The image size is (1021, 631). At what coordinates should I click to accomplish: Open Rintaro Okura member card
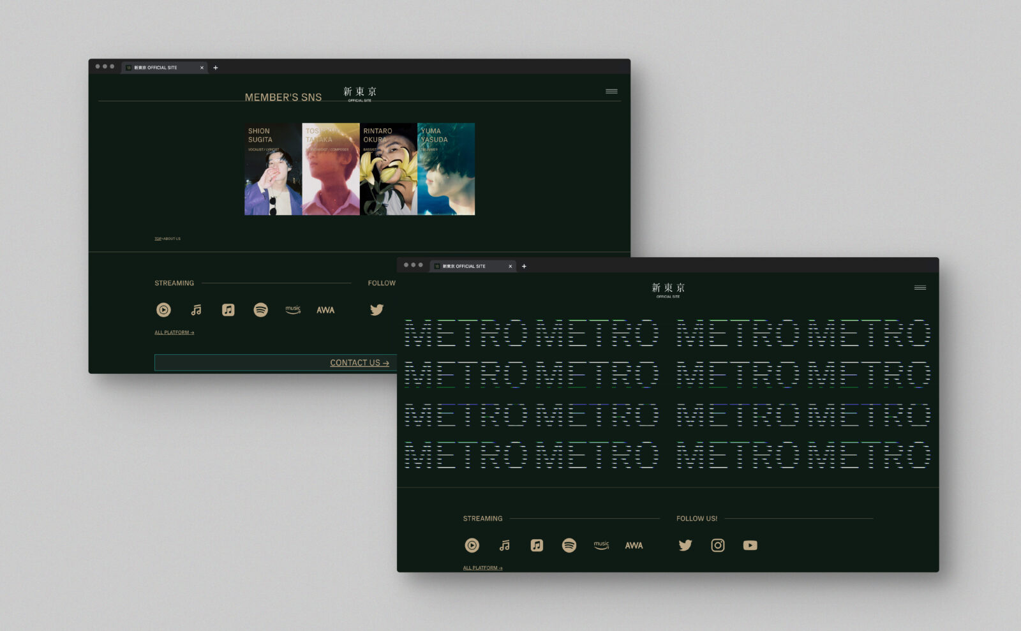389,169
